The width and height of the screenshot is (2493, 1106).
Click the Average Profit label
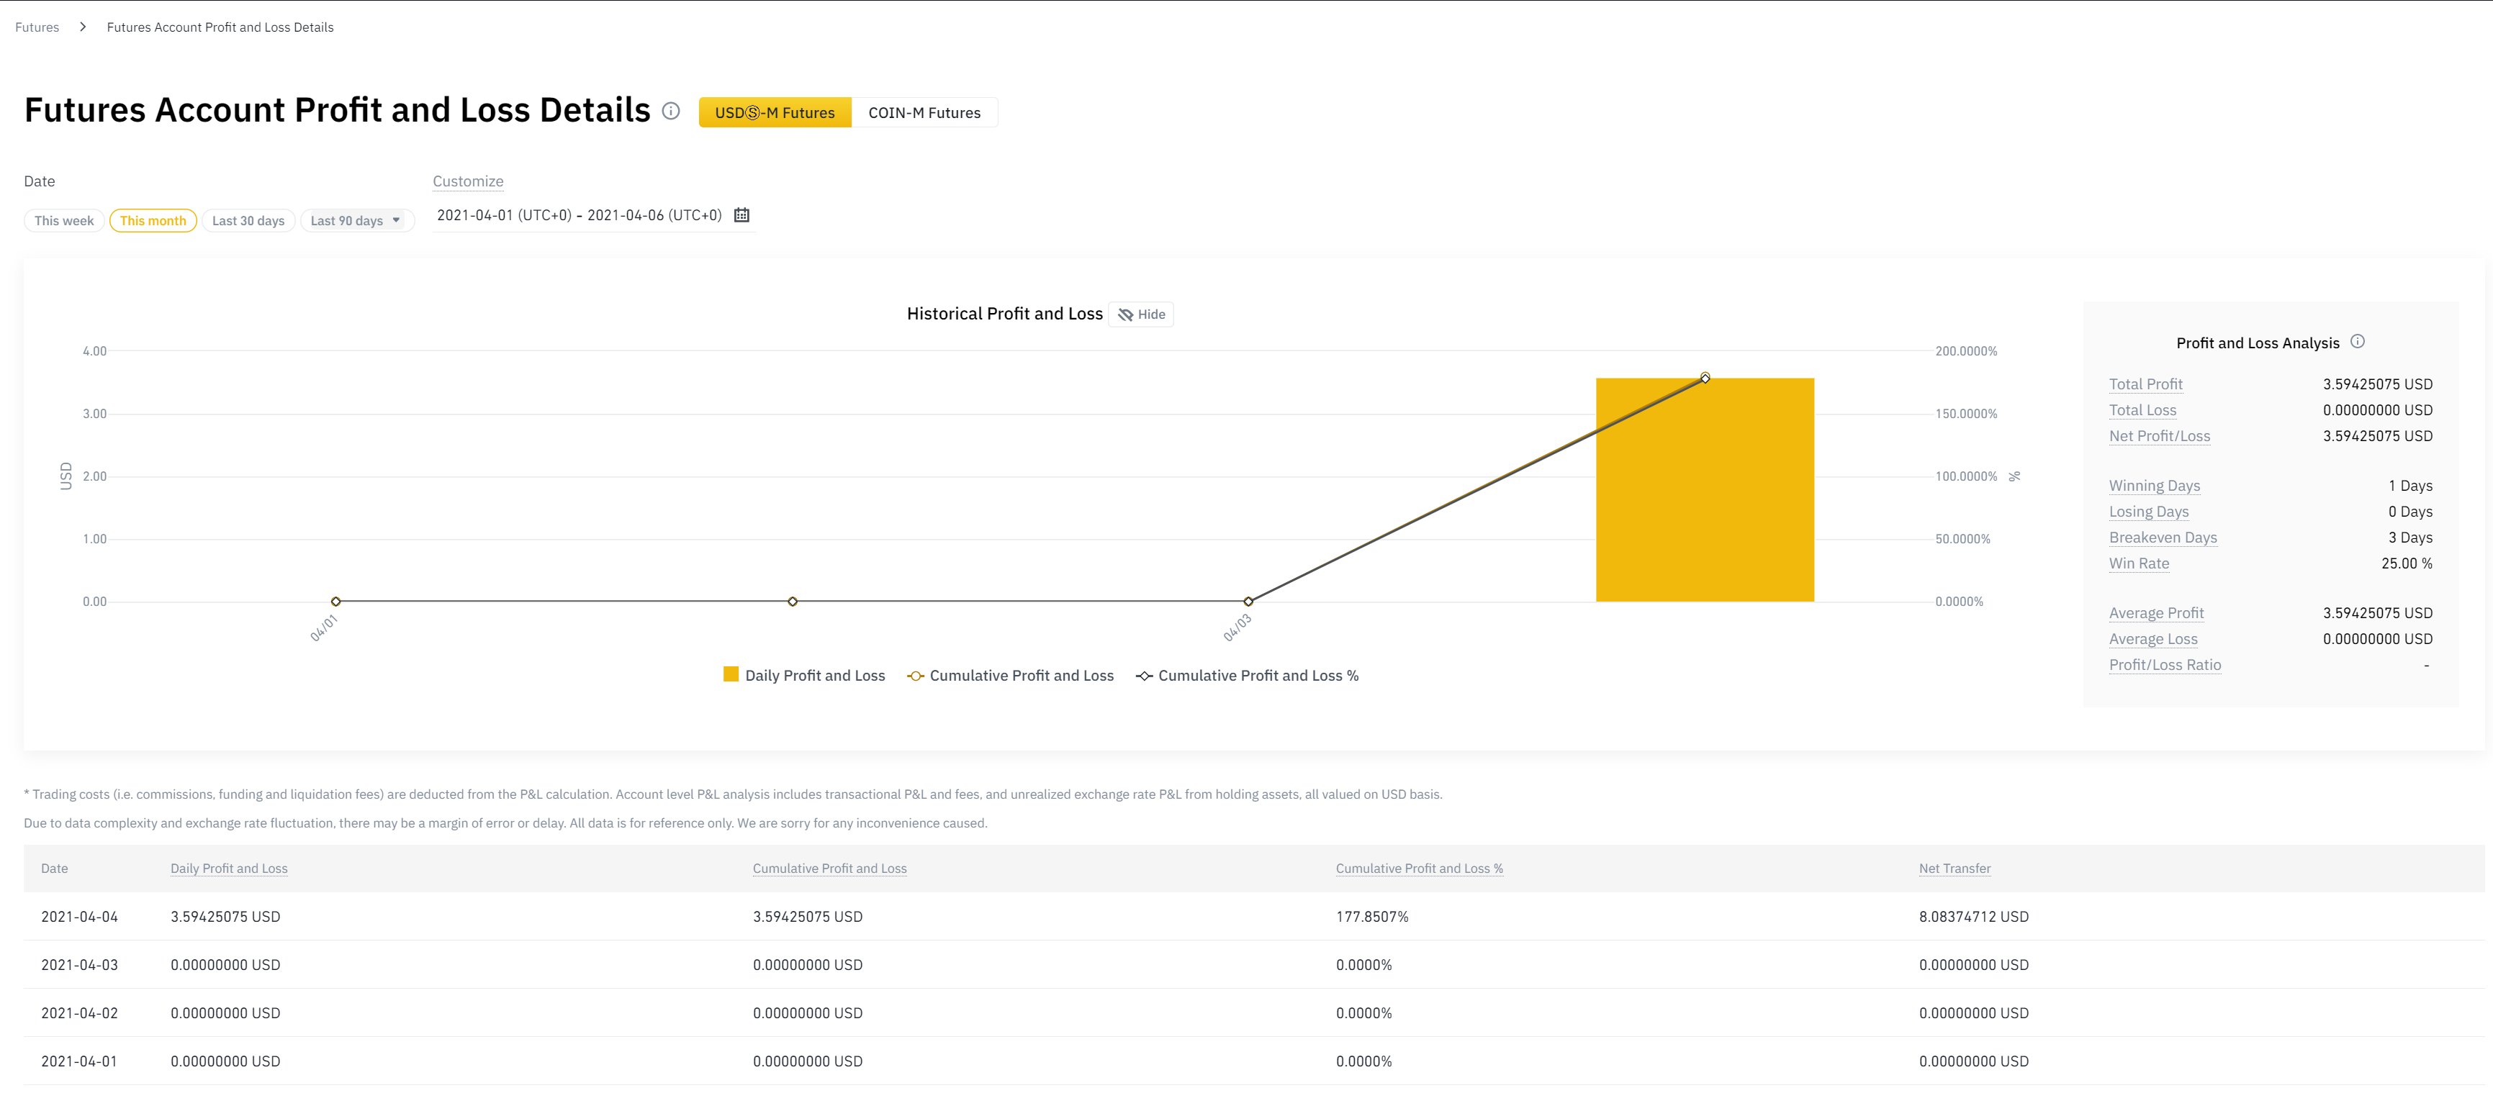click(x=2156, y=614)
